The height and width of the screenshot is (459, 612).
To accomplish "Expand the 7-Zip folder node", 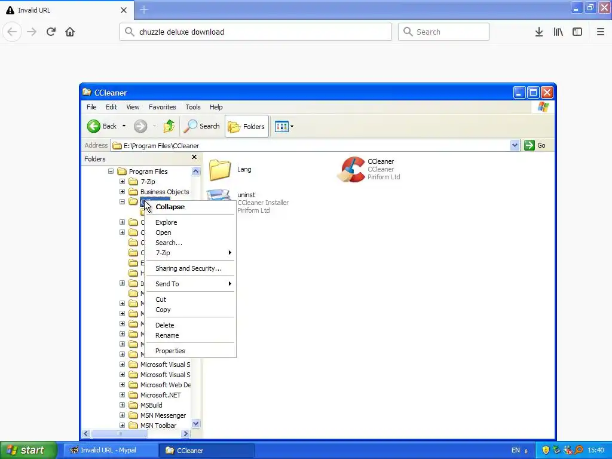I will pyautogui.click(x=122, y=182).
